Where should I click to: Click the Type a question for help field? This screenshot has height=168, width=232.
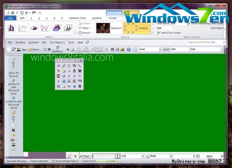[x=205, y=42]
